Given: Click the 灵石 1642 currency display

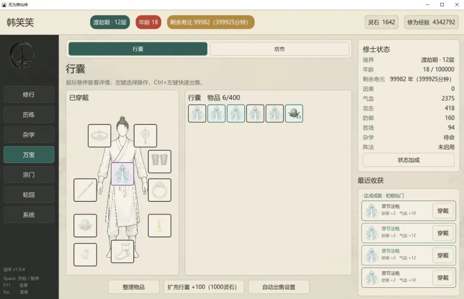Looking at the screenshot, I should point(382,22).
